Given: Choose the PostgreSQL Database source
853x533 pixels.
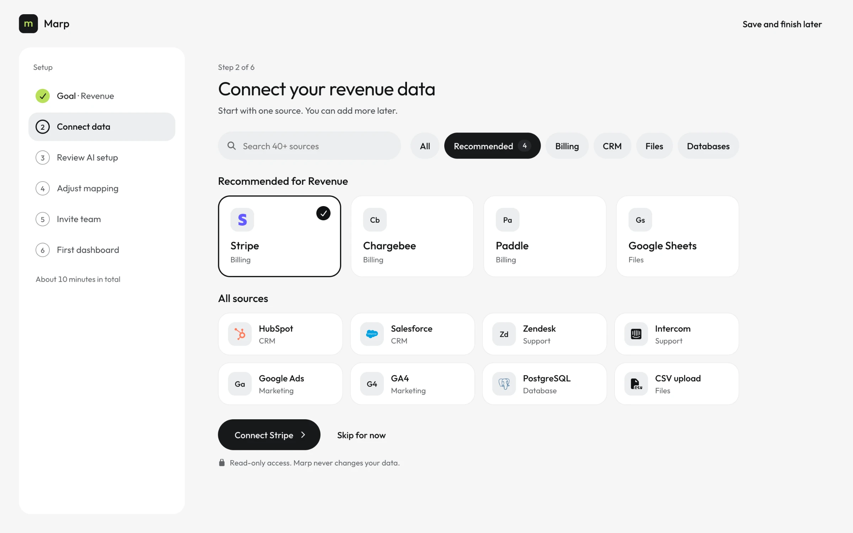Looking at the screenshot, I should coord(544,384).
